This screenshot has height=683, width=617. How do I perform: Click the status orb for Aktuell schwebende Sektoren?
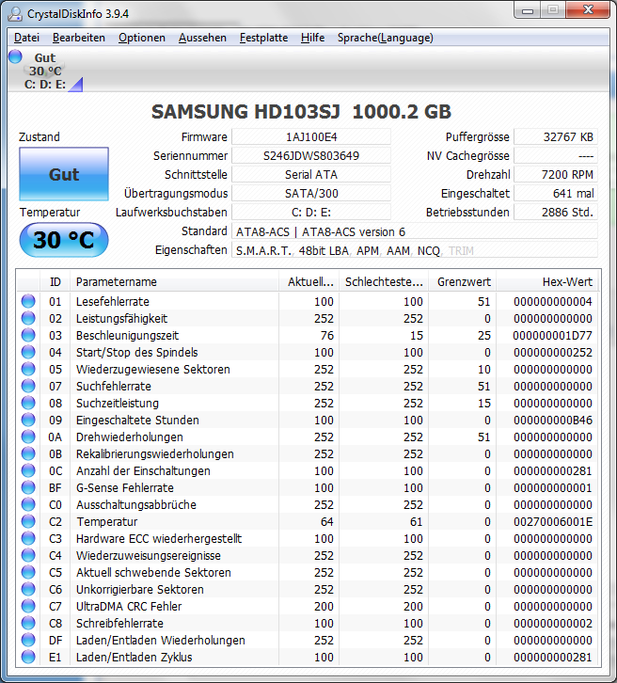[28, 572]
